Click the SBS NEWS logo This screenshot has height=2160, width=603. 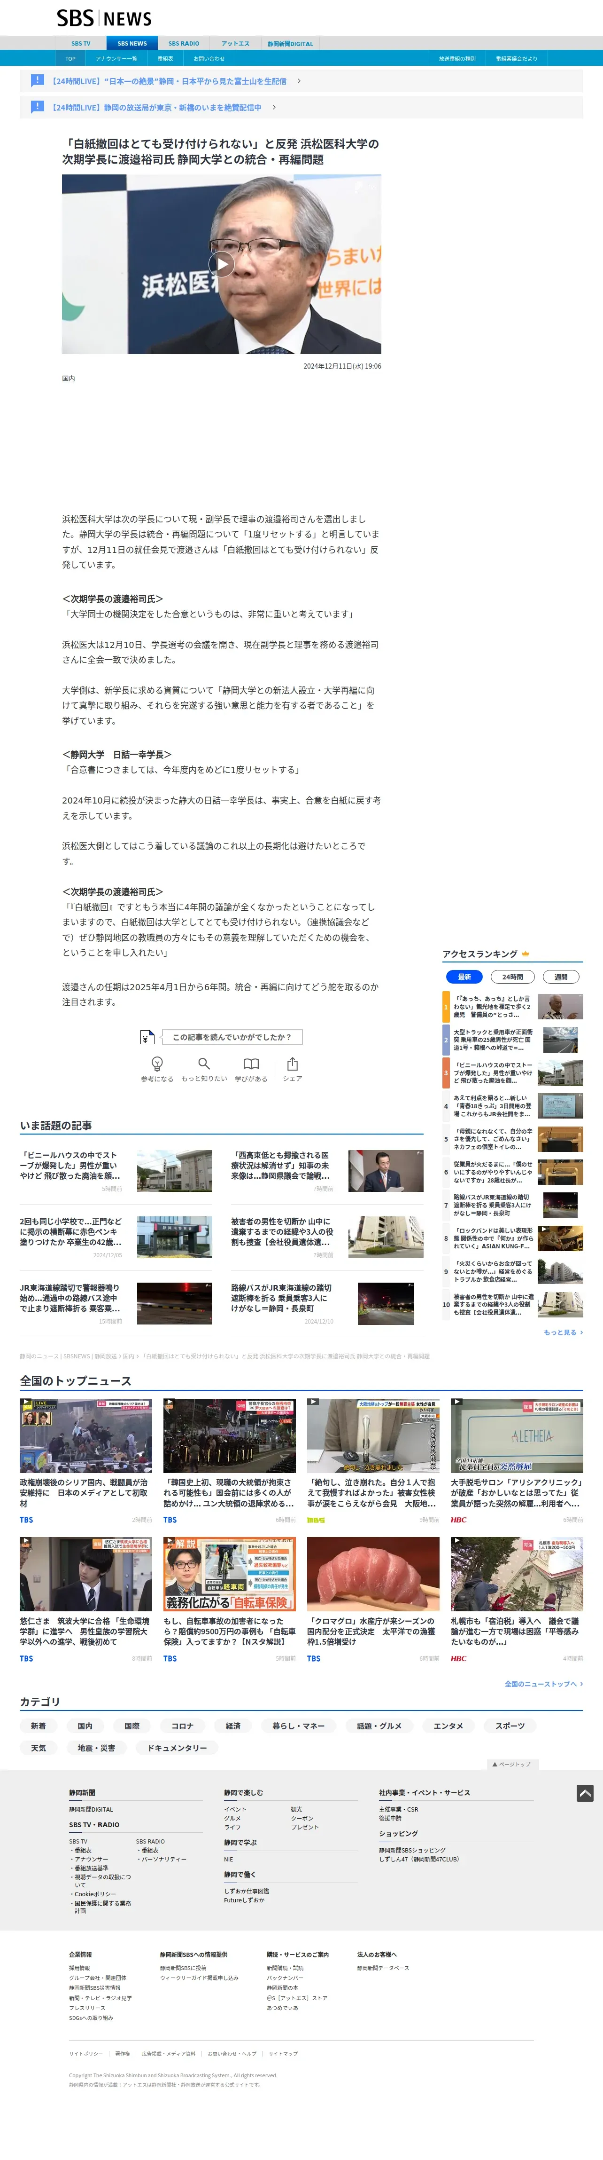click(x=104, y=18)
